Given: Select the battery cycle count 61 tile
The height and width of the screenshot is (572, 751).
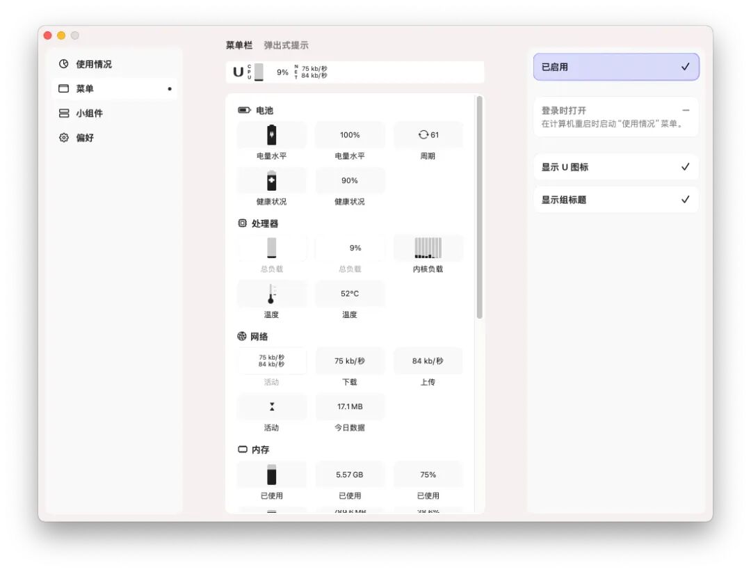Looking at the screenshot, I should (428, 135).
